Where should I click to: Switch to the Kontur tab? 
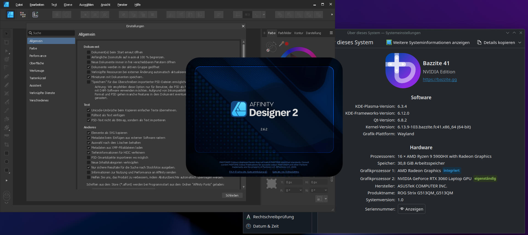pyautogui.click(x=299, y=33)
